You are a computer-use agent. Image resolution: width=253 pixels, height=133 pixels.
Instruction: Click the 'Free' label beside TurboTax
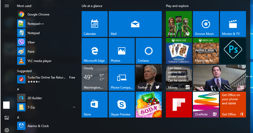tap(72, 77)
